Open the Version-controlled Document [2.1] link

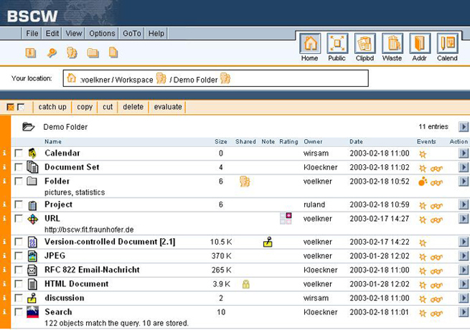110,242
